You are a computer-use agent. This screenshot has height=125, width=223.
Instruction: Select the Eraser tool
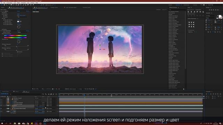coord(28,5)
